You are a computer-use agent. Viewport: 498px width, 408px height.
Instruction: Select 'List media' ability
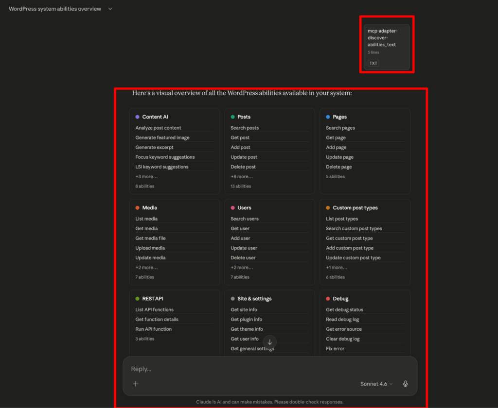[146, 219]
